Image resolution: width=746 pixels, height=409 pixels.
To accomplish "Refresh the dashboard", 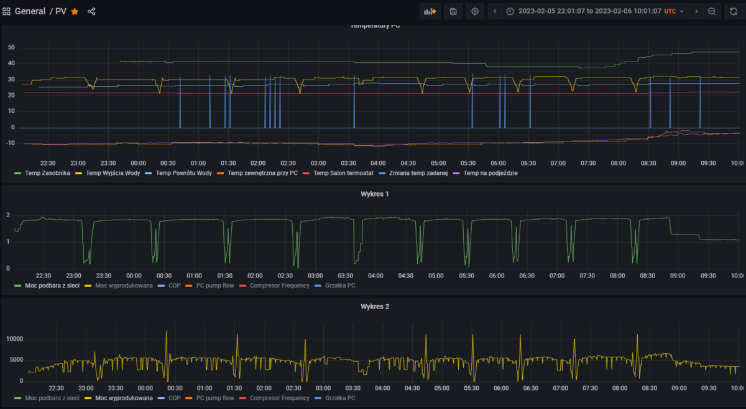I will (734, 11).
